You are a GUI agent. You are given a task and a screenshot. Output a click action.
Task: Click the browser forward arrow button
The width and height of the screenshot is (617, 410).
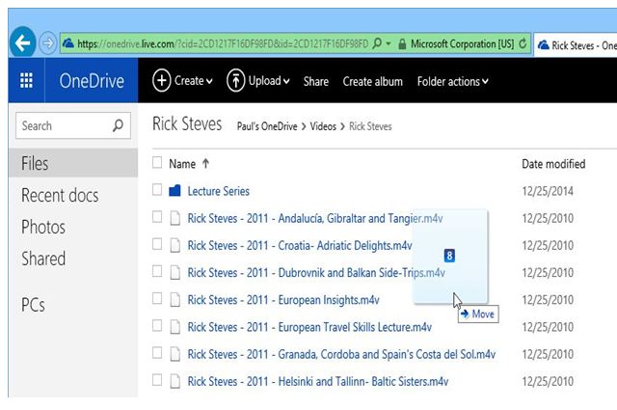(x=48, y=43)
